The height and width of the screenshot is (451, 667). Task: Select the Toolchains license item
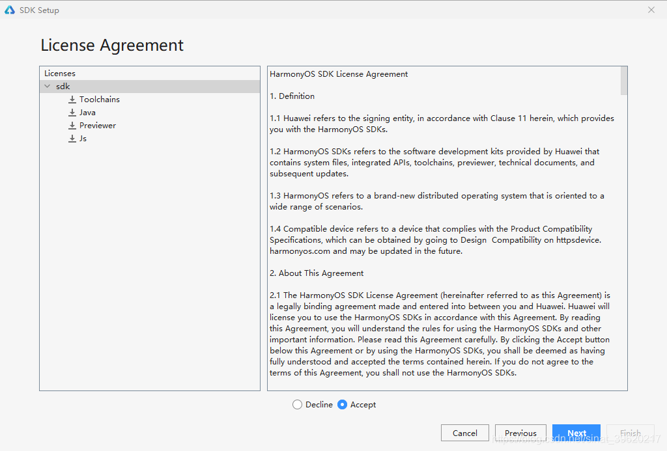coord(100,100)
